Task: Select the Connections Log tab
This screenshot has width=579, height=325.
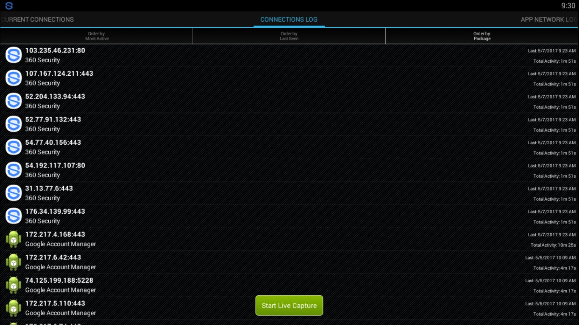Action: click(x=289, y=19)
